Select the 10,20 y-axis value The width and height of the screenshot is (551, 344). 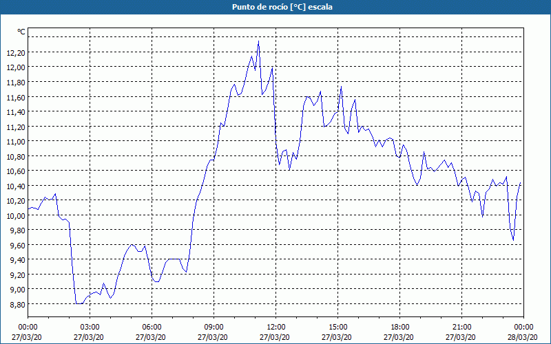(16, 201)
